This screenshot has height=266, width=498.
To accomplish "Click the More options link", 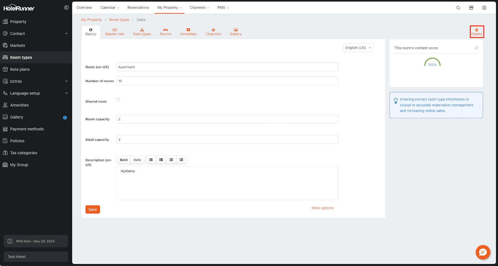I will point(322,208).
